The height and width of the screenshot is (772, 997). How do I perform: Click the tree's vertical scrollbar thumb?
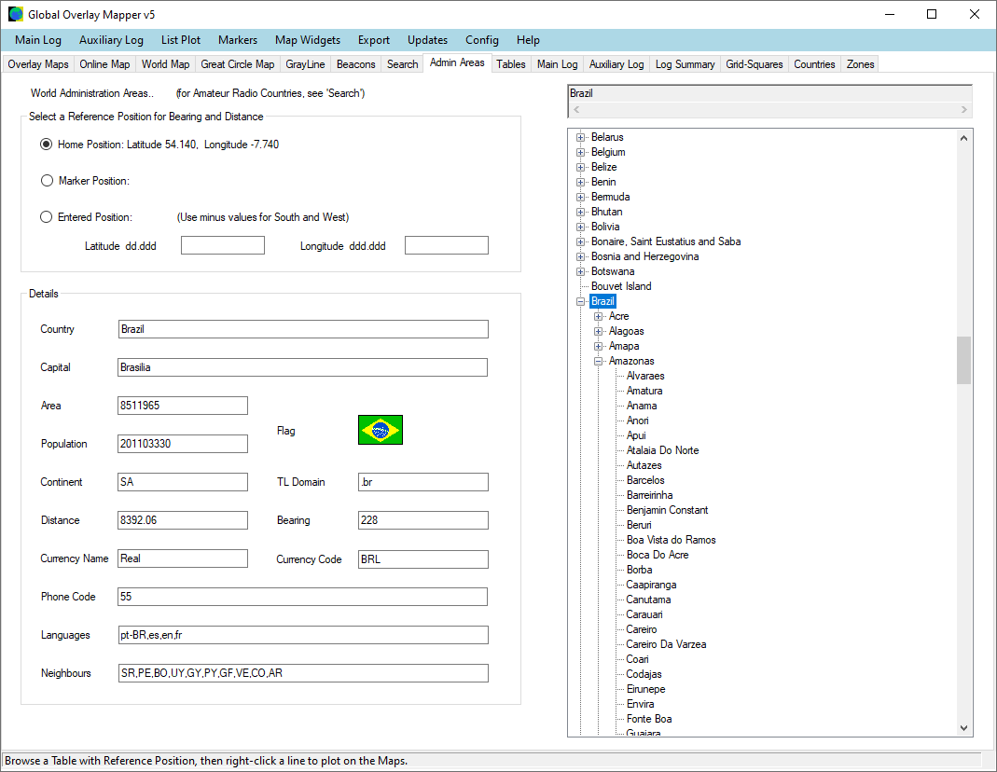coord(964,360)
